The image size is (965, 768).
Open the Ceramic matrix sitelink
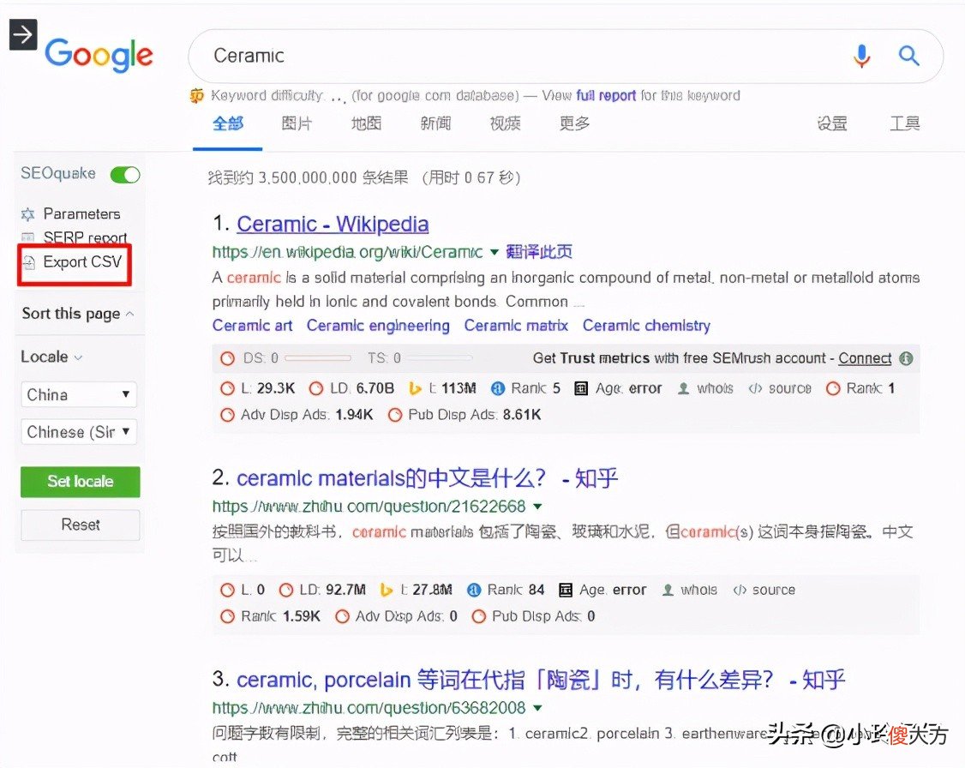click(516, 326)
